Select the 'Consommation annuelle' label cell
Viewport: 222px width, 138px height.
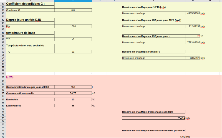[30, 93]
